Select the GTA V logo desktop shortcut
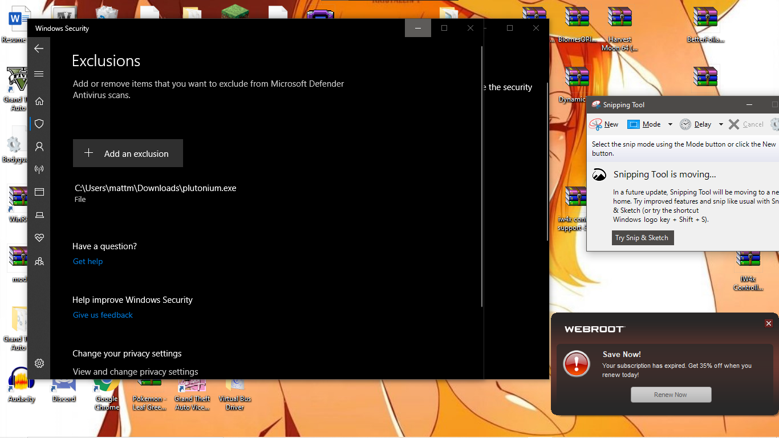779x438 pixels. (x=17, y=87)
